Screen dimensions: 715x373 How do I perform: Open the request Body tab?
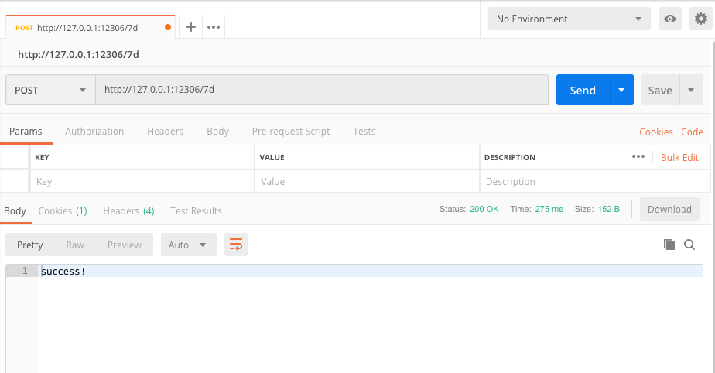[217, 132]
